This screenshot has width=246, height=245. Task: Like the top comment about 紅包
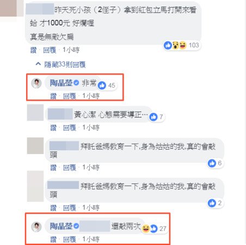pos(33,50)
